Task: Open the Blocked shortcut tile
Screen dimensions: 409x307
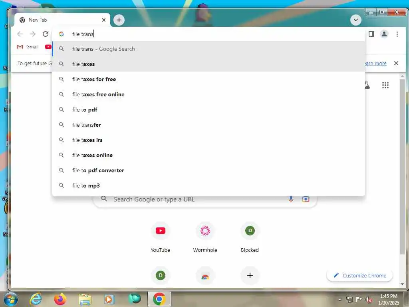Action: [x=250, y=237]
